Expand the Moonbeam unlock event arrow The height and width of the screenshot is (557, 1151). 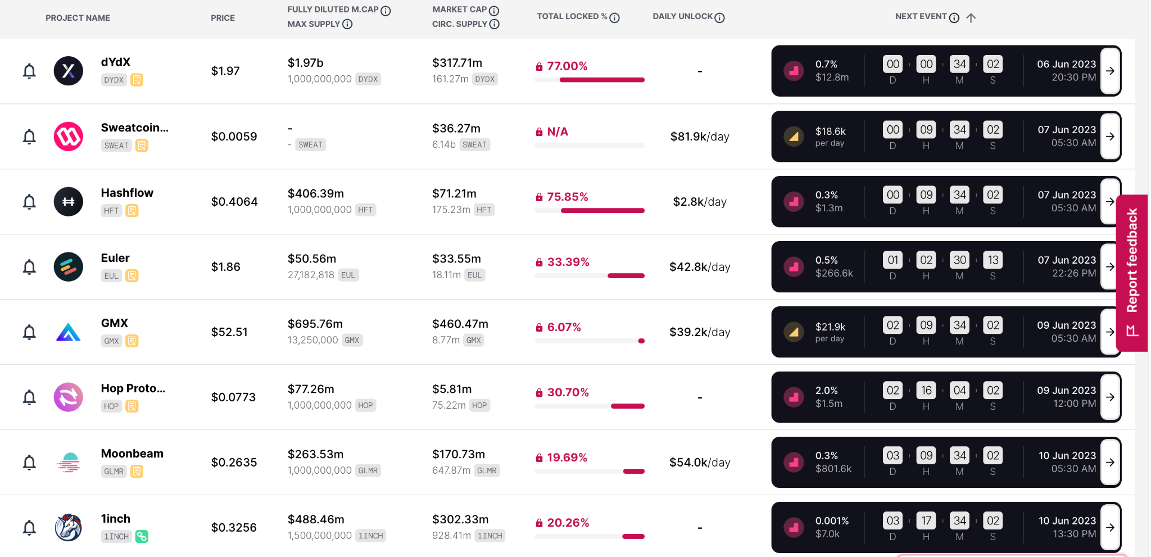point(1110,462)
